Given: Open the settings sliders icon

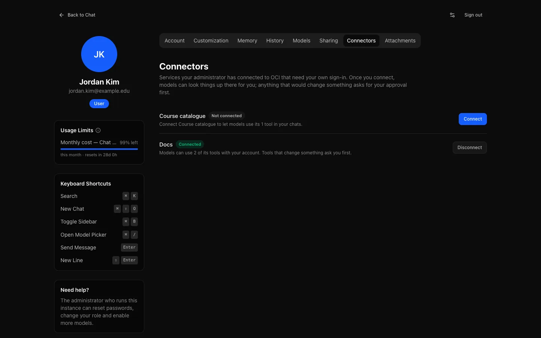Looking at the screenshot, I should (x=452, y=15).
